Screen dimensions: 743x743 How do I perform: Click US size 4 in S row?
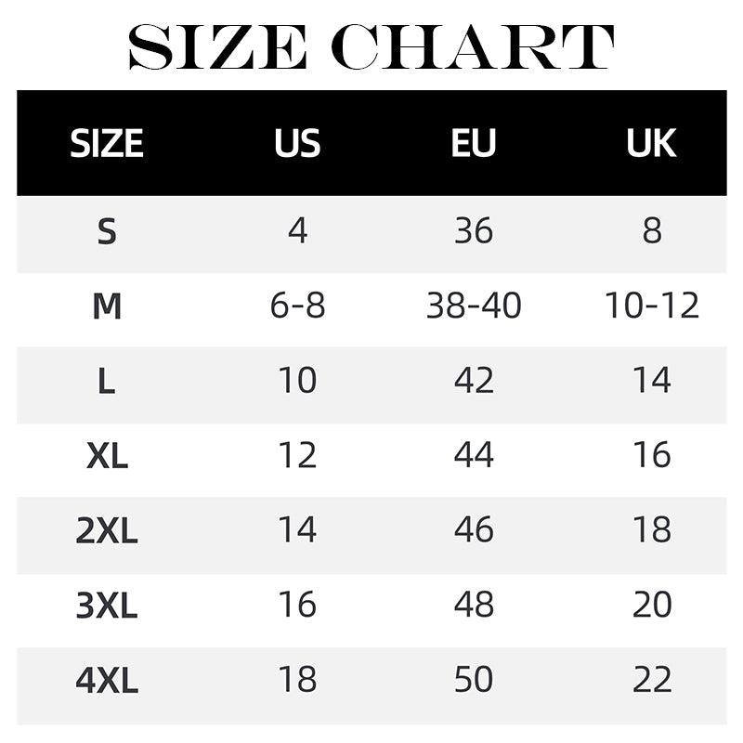[x=297, y=231]
